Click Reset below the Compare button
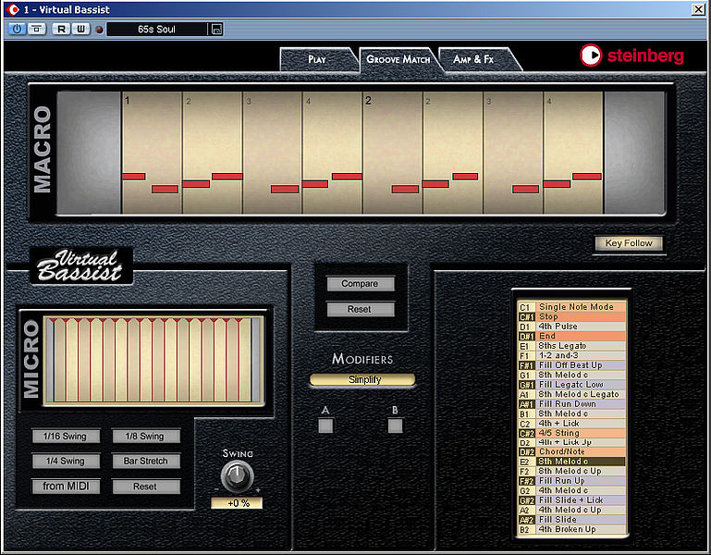Image resolution: width=711 pixels, height=555 pixels. click(x=360, y=310)
